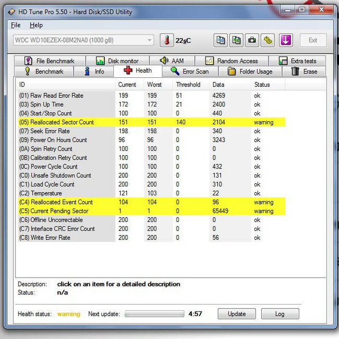Image resolution: width=339 pixels, height=339 pixels.
Task: Switch to the Random Access tab
Action: point(231,61)
